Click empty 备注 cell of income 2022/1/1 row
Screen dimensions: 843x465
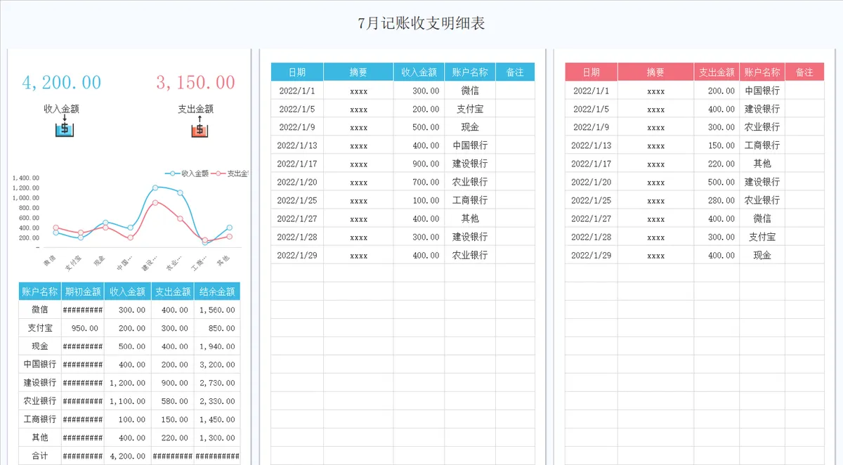point(515,91)
